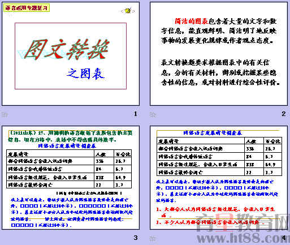Click the animation effect icon below slide 2

coord(153,114)
